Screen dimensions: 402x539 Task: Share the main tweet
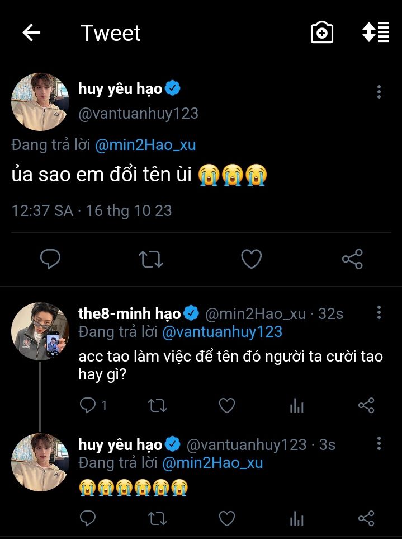tap(352, 259)
